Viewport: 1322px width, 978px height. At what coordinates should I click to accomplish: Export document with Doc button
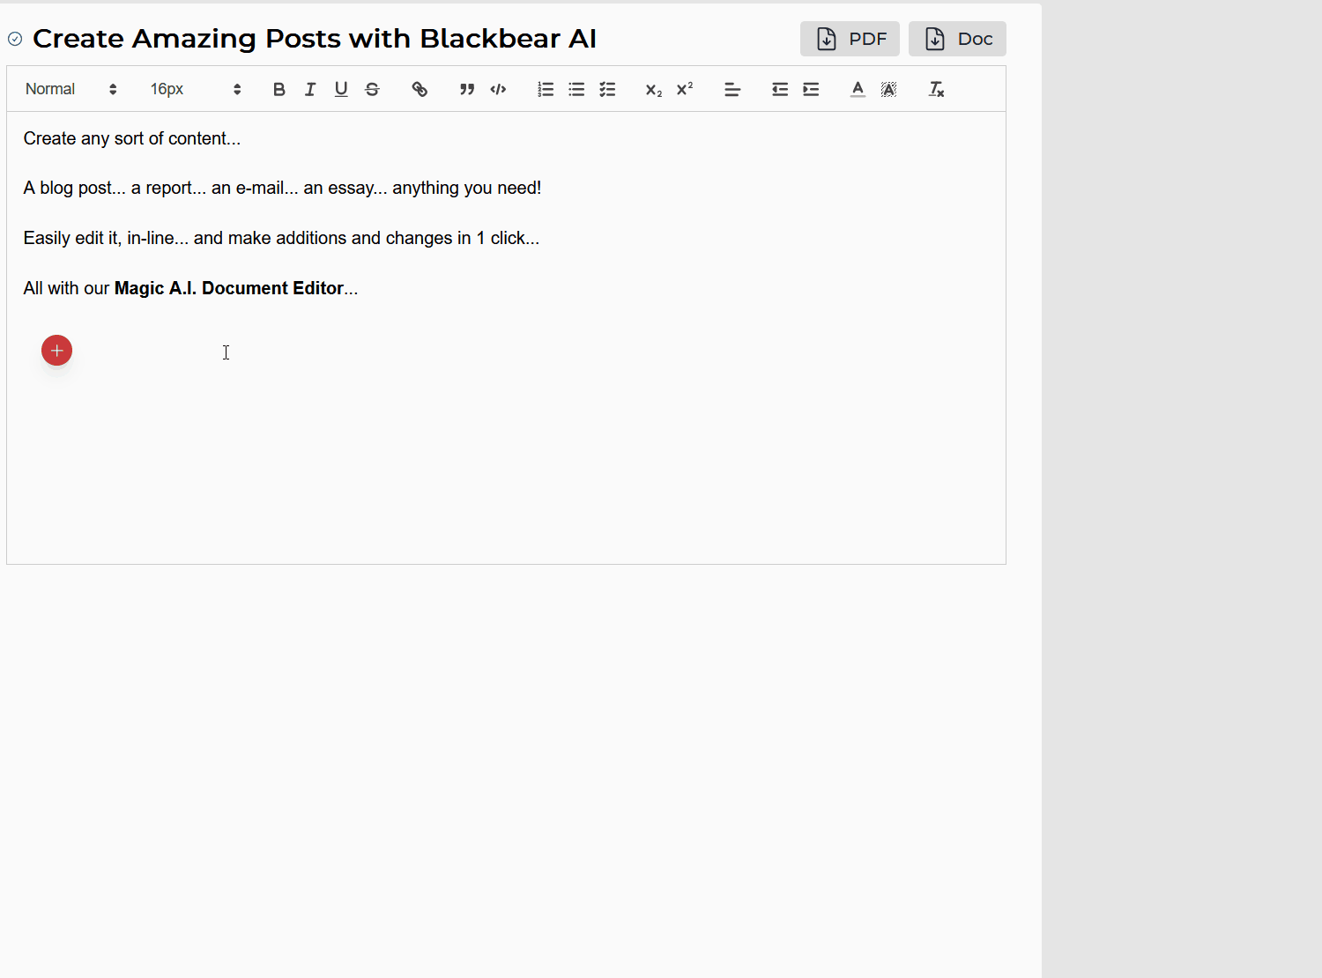pos(957,39)
